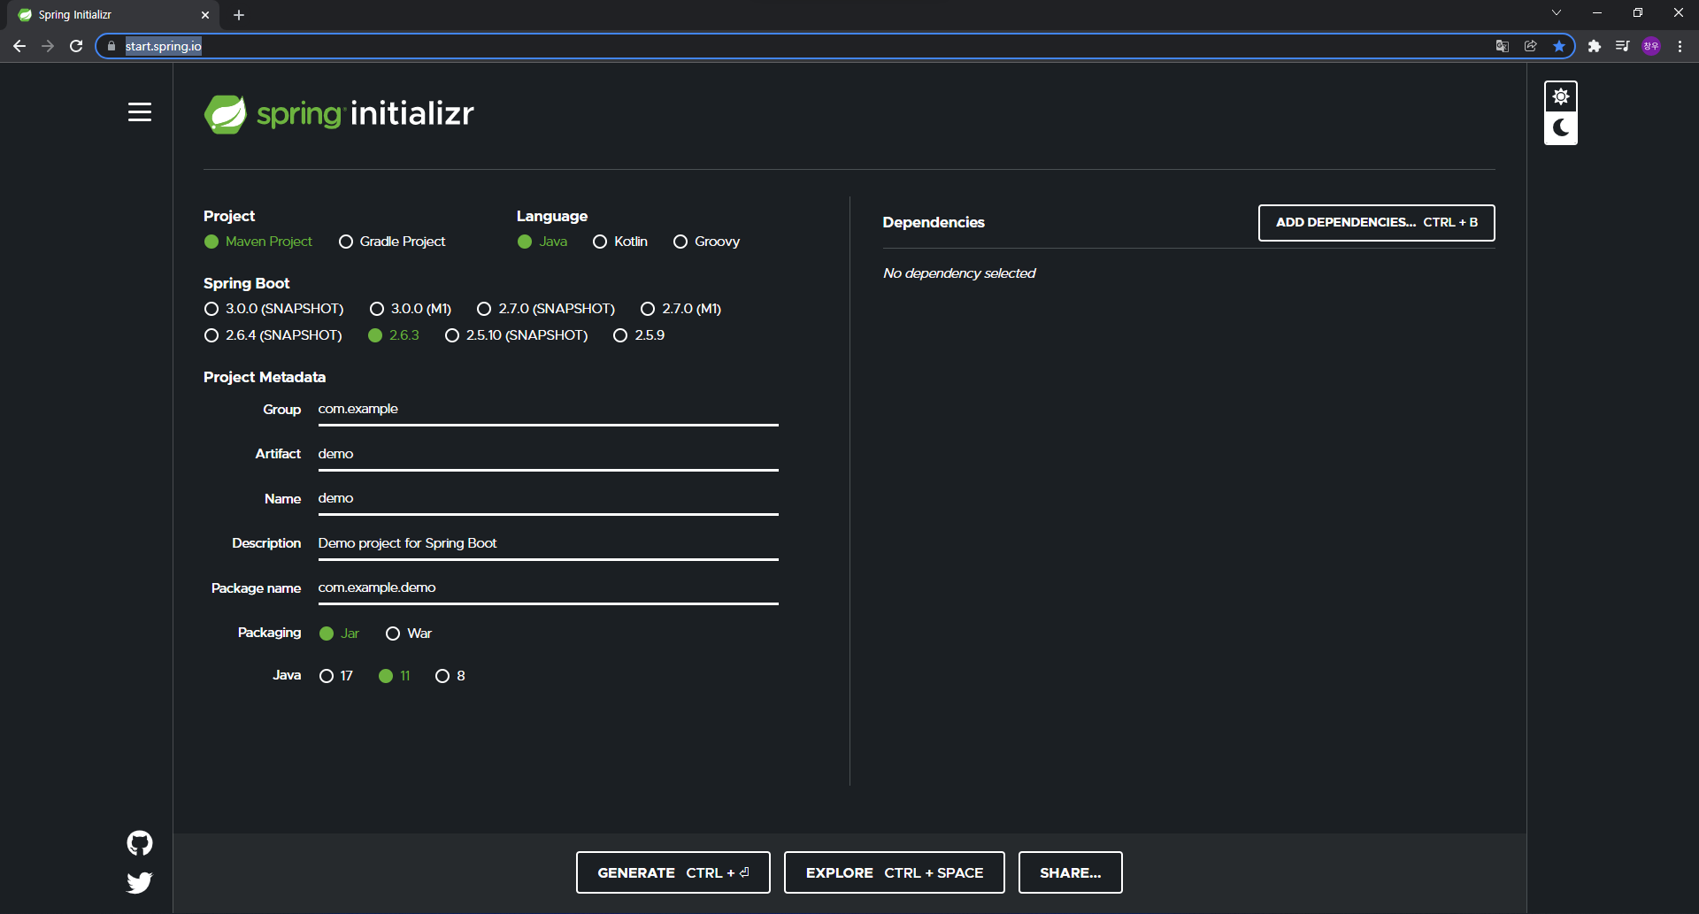This screenshot has height=914, width=1699.
Task: Open the GitHub link icon
Action: (x=140, y=843)
